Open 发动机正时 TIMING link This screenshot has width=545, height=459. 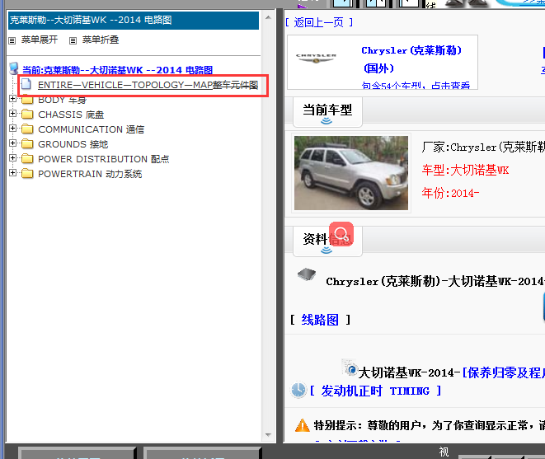coord(375,391)
